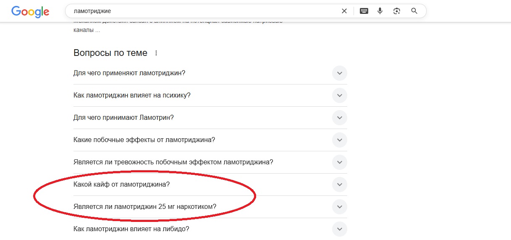
Task: Open the on-screen keyboard input tool
Action: tap(364, 11)
